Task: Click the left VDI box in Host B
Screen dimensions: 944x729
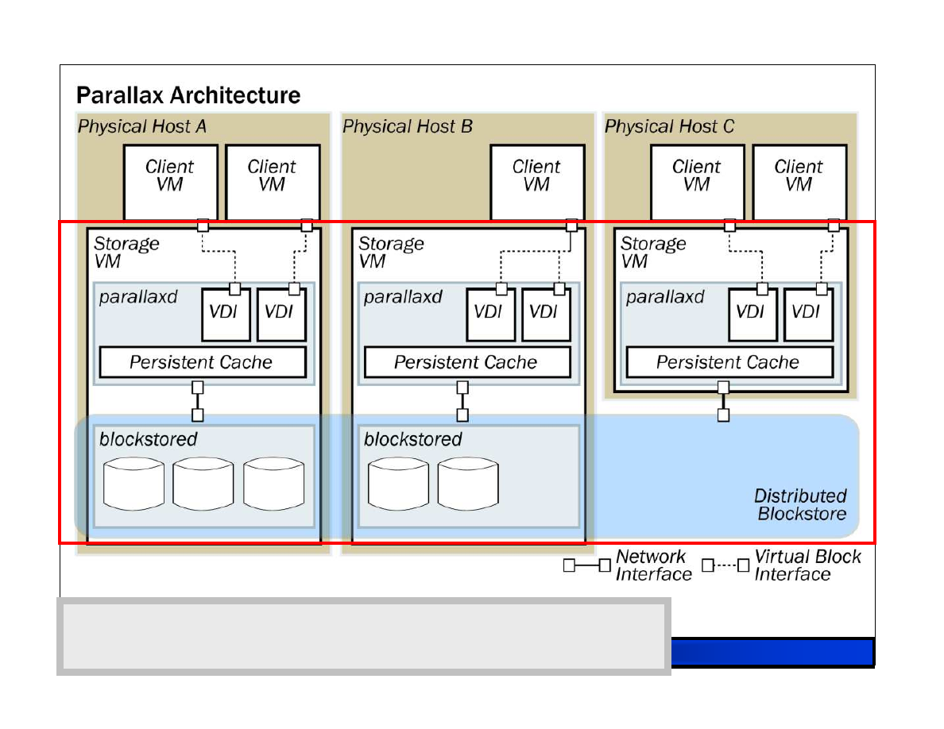Action: click(x=490, y=314)
